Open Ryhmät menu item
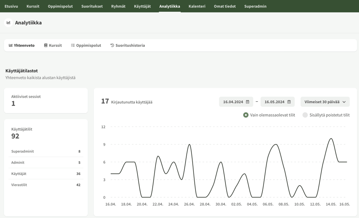This screenshot has width=359, height=218. [x=118, y=6]
